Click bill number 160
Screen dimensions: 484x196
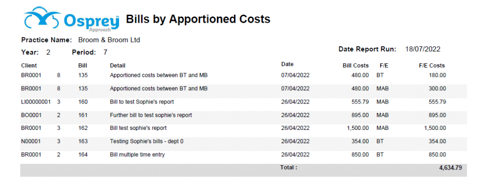tap(83, 102)
